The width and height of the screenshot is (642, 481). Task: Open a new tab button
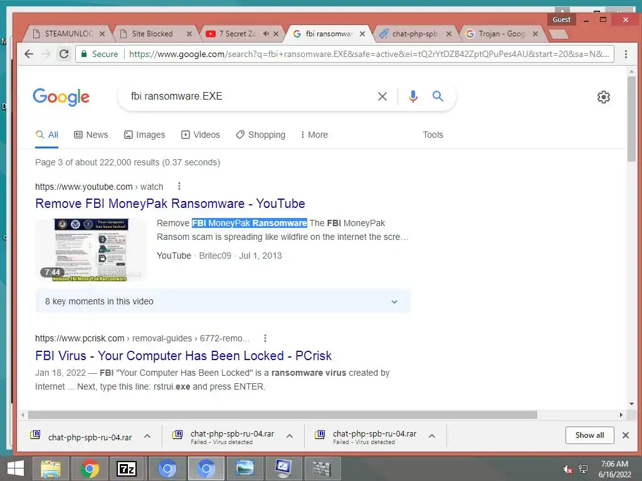[558, 34]
